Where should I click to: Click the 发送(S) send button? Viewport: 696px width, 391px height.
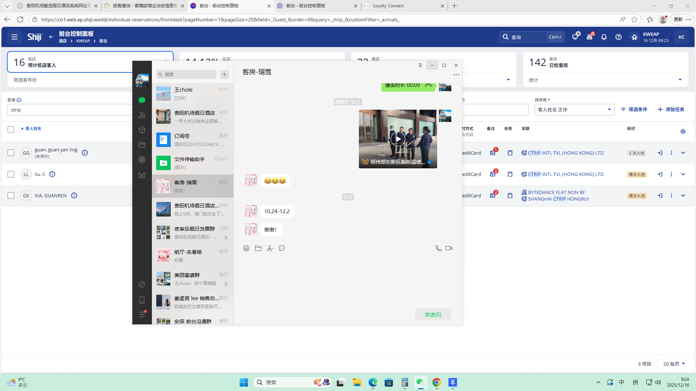pos(433,314)
